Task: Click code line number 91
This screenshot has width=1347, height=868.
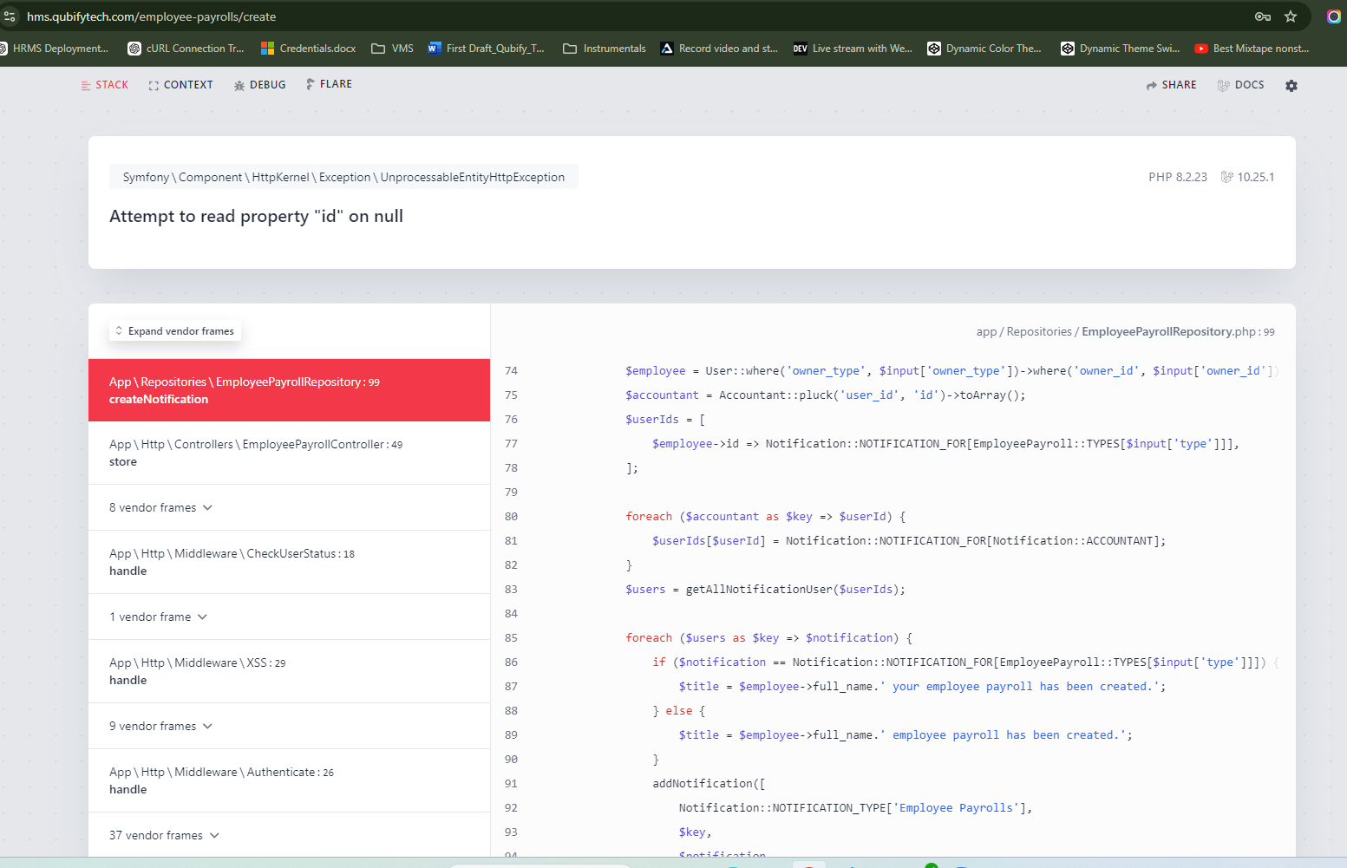Action: [511, 783]
